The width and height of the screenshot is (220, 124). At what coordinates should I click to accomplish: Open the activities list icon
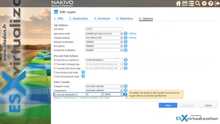pyautogui.click(x=191, y=4)
